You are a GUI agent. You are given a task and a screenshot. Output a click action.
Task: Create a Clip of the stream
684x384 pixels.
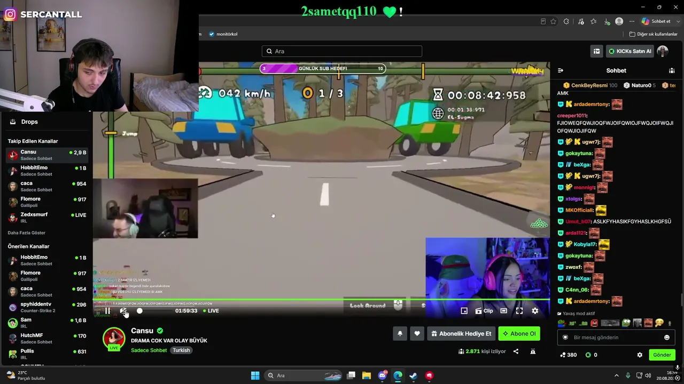[484, 311]
